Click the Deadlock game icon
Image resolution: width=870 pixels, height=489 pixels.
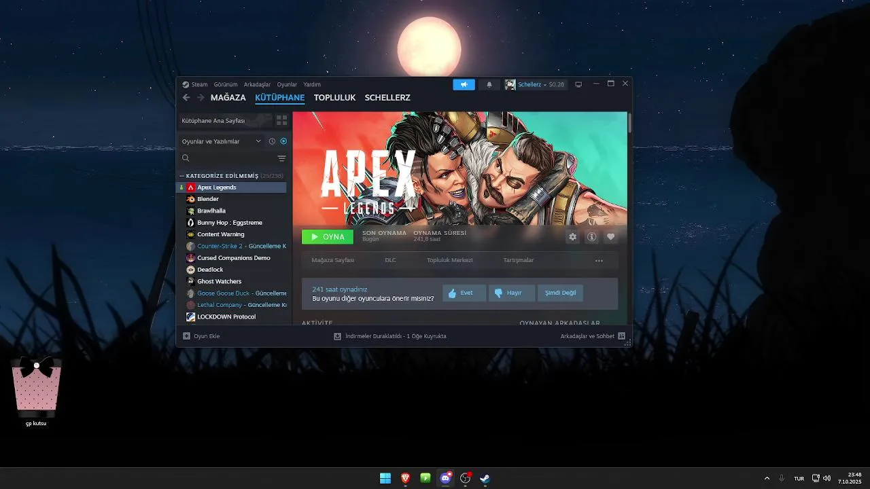[191, 270]
